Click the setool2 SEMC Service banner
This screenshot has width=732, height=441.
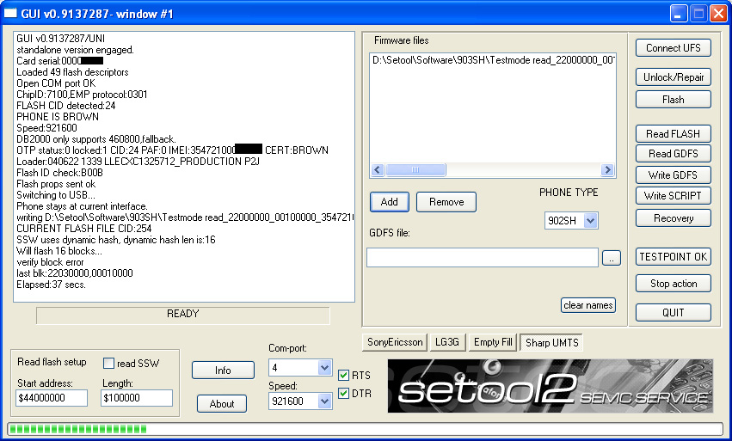click(x=550, y=386)
